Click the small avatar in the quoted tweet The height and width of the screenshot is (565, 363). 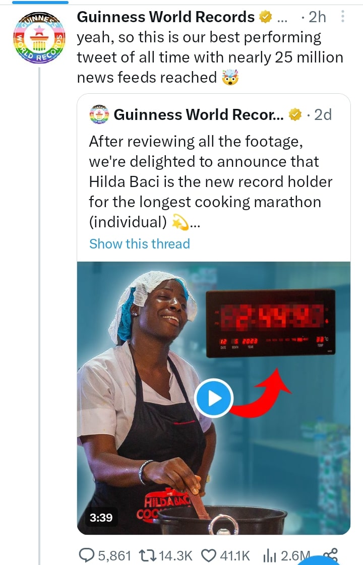[99, 114]
